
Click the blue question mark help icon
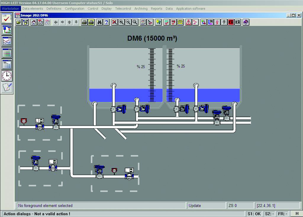107,22
